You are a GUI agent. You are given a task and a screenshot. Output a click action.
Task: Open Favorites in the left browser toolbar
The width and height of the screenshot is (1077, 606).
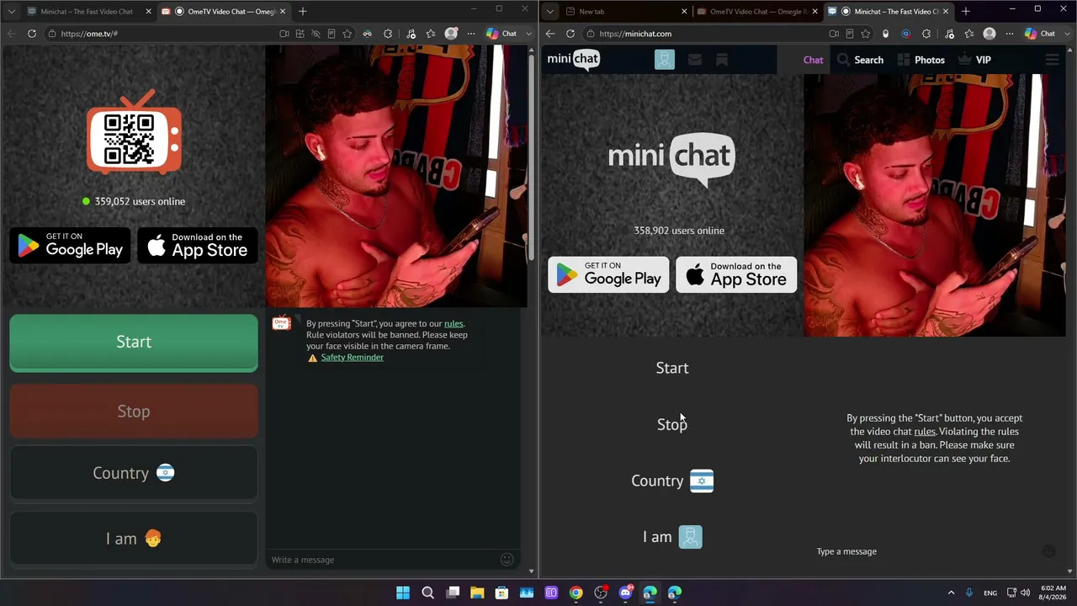tap(431, 34)
